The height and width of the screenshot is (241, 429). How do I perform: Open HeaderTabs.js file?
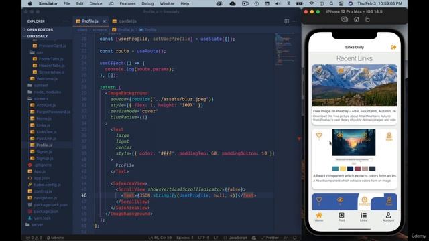coord(52,66)
